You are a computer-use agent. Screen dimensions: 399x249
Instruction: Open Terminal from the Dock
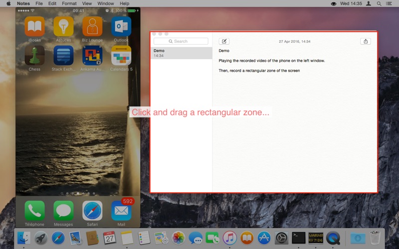(298, 238)
